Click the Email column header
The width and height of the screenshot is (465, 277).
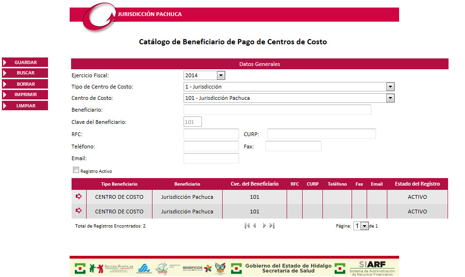(377, 184)
